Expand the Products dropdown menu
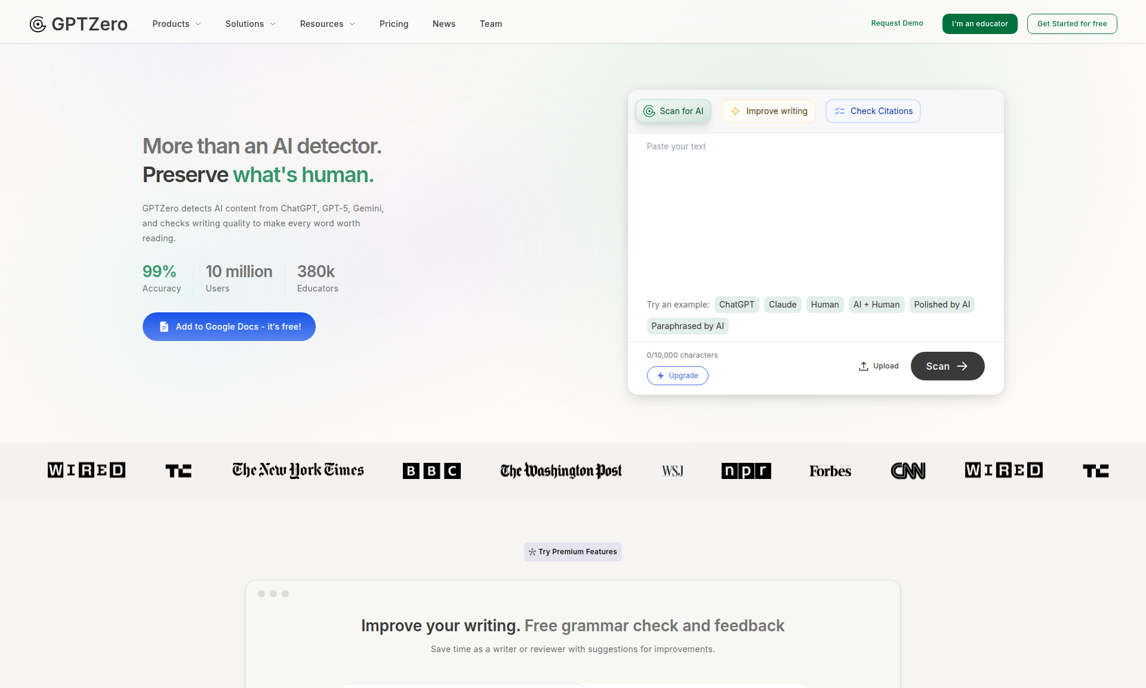The width and height of the screenshot is (1146, 688). point(177,24)
